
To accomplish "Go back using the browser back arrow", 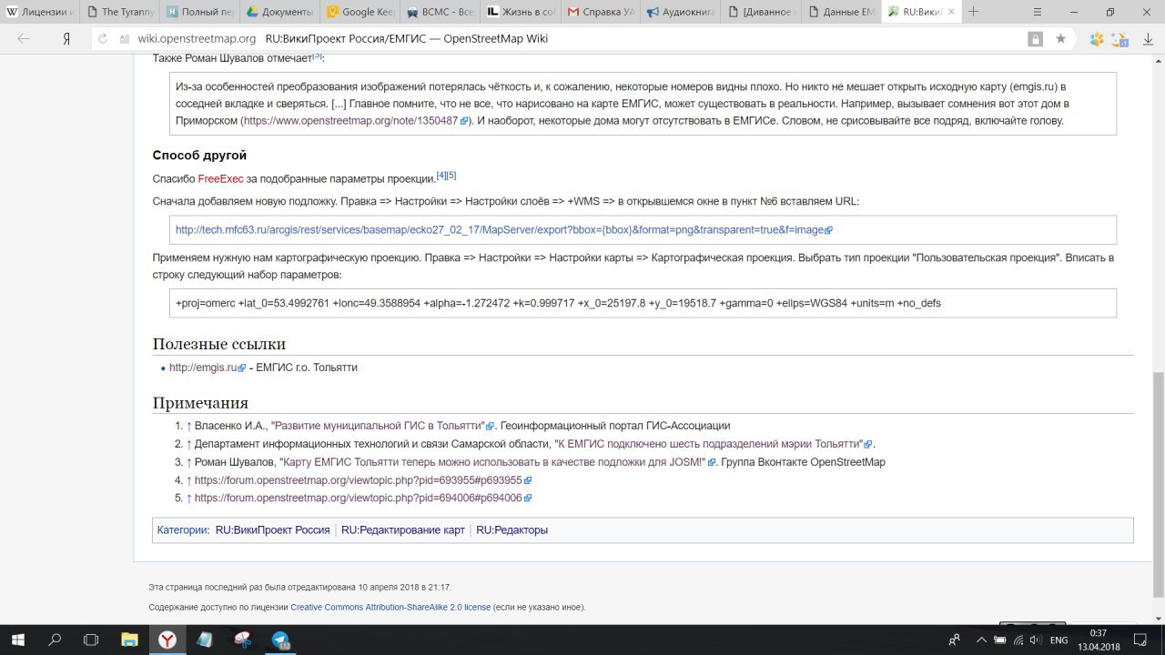I will tap(24, 39).
